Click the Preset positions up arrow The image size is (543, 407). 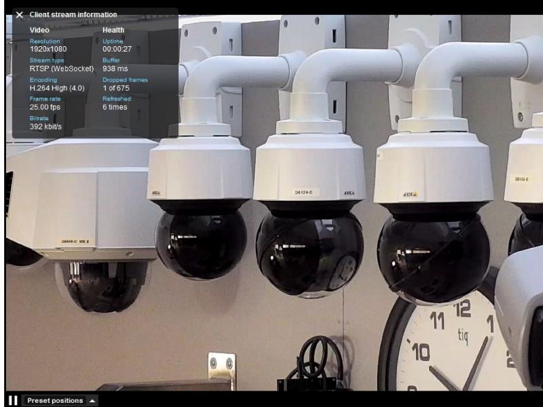pyautogui.click(x=92, y=401)
